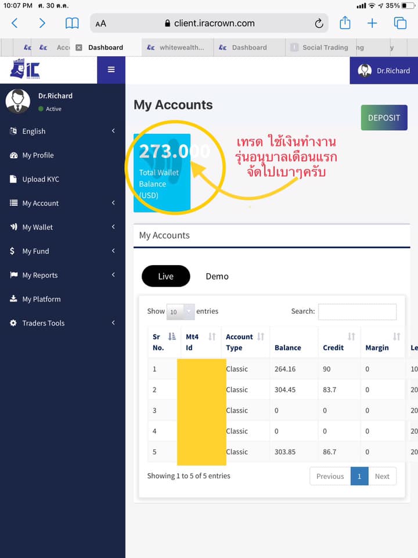Image resolution: width=418 pixels, height=558 pixels.
Task: Click the green DEPOSIT button
Action: [384, 118]
